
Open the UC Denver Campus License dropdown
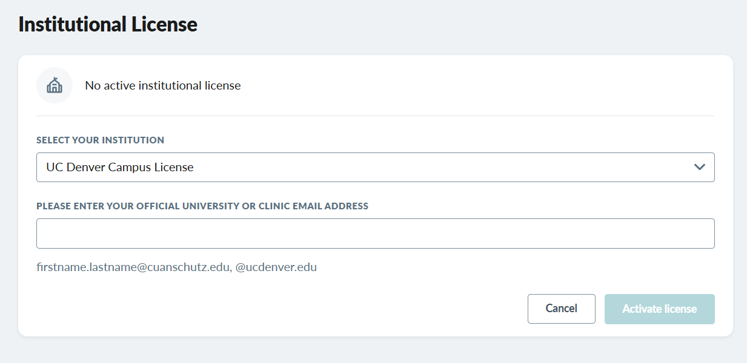coord(376,167)
